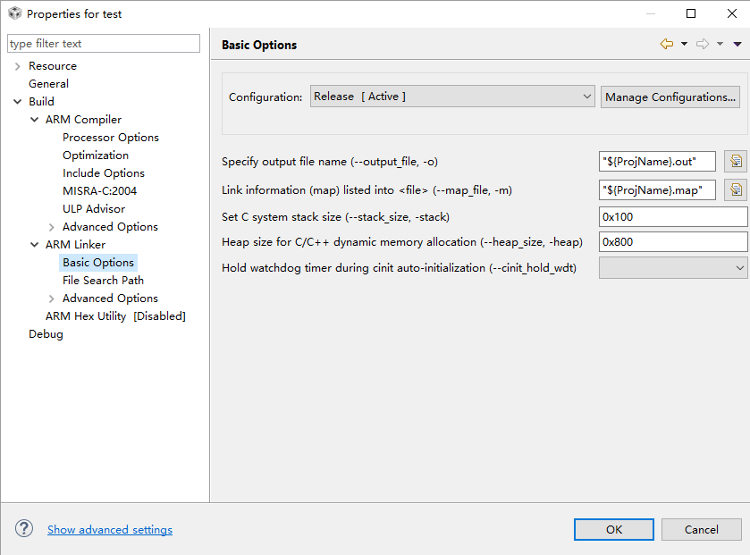
Task: Collapse the ARM Linker tree node
Action: click(34, 245)
